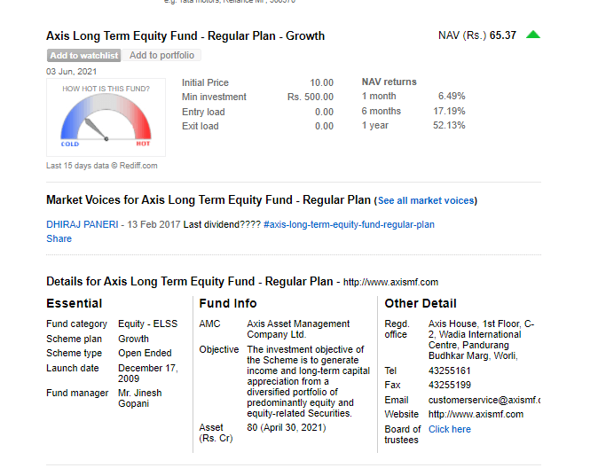This screenshot has width=590, height=468.
Task: Click the 6 months return 17.19%
Action: pyautogui.click(x=449, y=112)
